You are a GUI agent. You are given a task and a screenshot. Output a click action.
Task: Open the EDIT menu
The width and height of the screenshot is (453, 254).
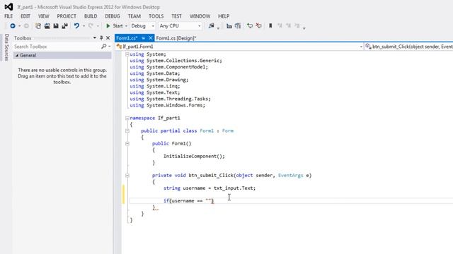(x=25, y=16)
